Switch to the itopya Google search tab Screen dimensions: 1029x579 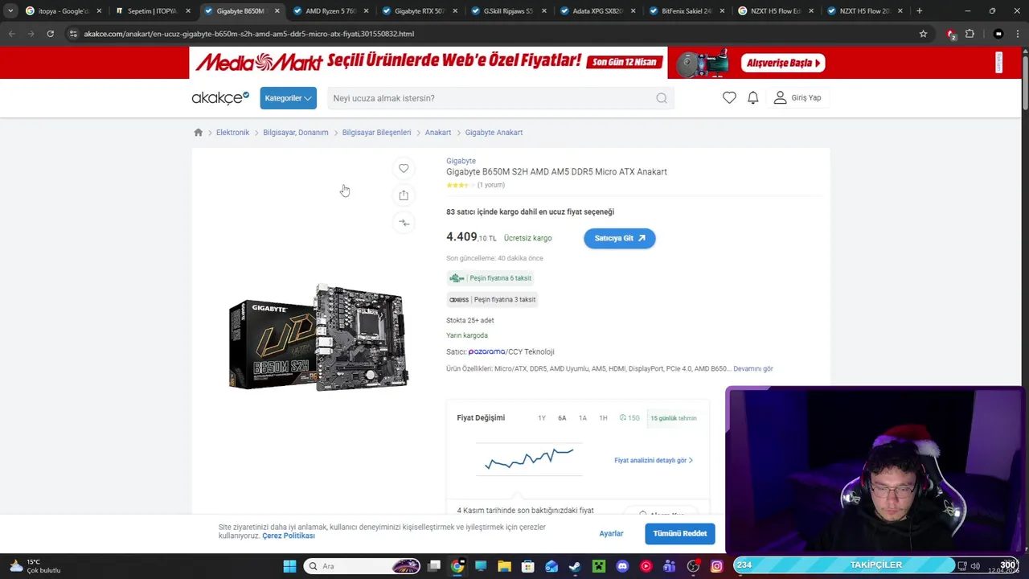tap(64, 11)
